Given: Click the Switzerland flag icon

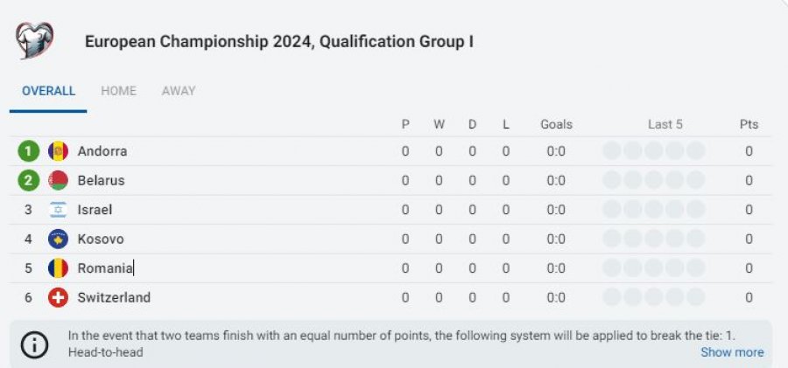Looking at the screenshot, I should tap(58, 297).
